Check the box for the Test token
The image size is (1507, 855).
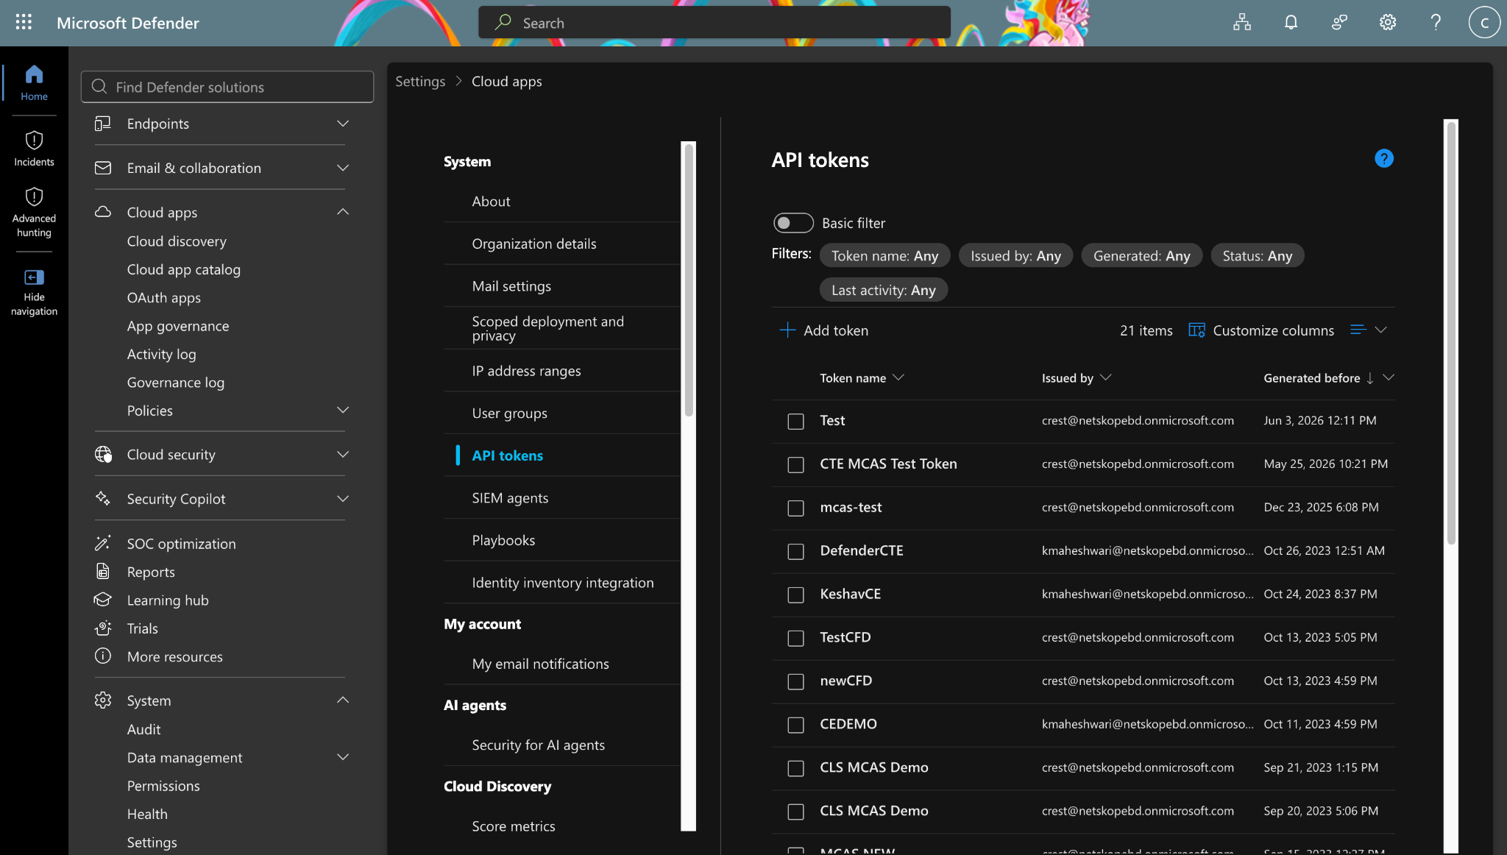click(795, 421)
